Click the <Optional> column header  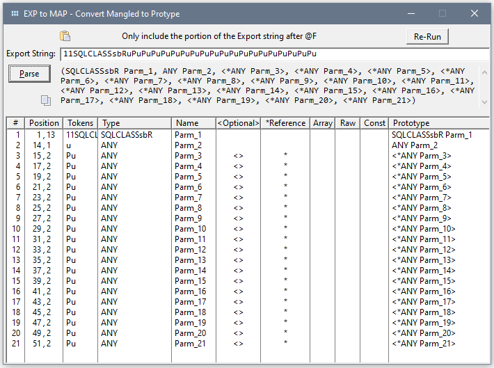point(238,123)
